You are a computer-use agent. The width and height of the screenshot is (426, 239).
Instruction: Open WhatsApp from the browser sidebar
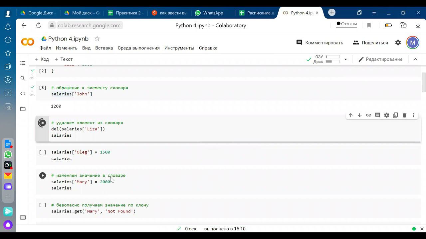point(8,154)
